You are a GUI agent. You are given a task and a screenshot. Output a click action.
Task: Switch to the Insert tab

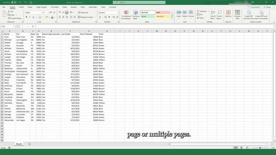click(x=21, y=7)
